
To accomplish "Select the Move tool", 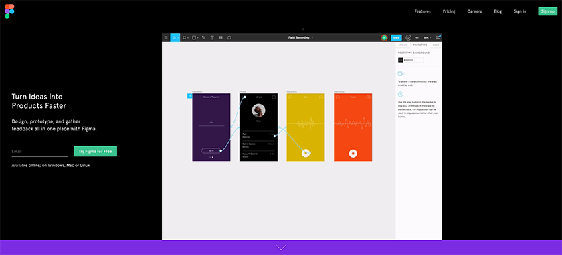I will point(175,37).
